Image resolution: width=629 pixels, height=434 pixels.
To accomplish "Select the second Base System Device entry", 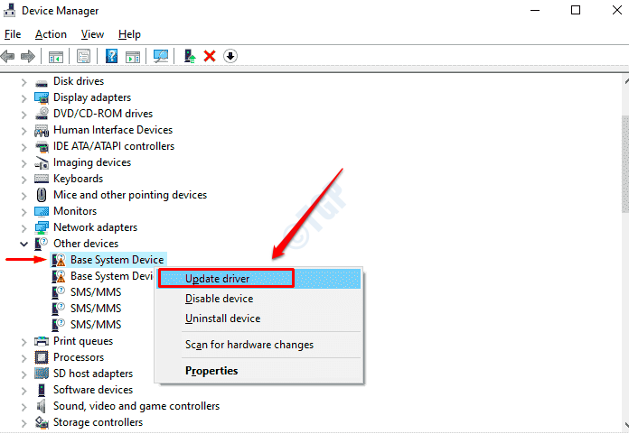I will tap(112, 276).
